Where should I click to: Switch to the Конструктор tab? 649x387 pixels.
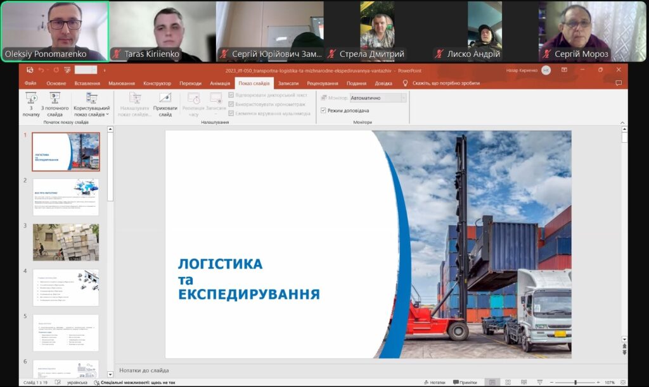(157, 83)
